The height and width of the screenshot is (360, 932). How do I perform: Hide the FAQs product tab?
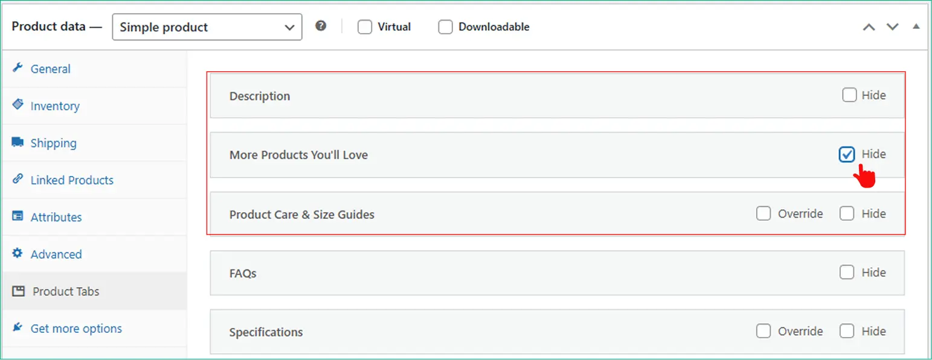pyautogui.click(x=847, y=272)
